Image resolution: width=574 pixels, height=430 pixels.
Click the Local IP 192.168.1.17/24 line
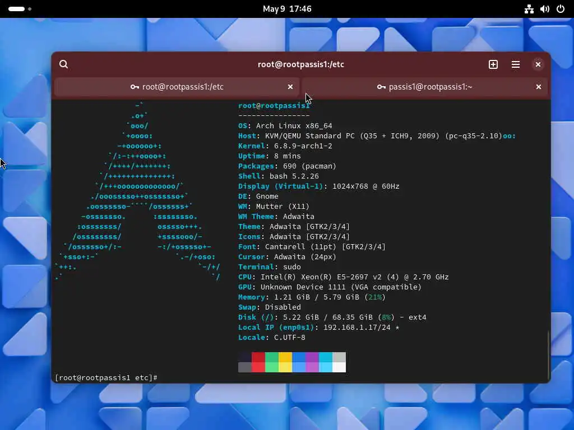click(318, 328)
